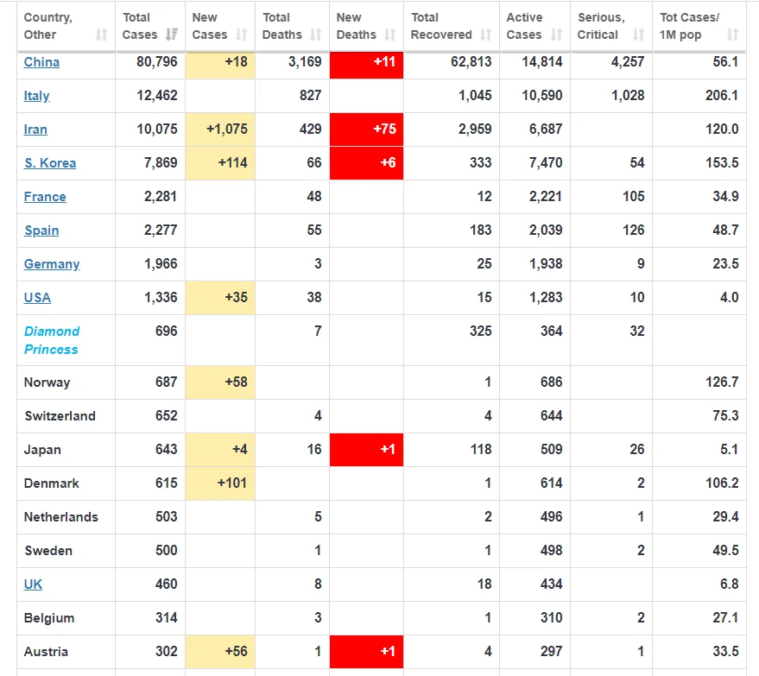The image size is (759, 676).
Task: Click Total Recovered sort arrows
Action: pyautogui.click(x=485, y=35)
